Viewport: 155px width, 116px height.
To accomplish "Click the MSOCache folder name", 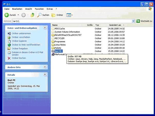I will tap(60, 29).
